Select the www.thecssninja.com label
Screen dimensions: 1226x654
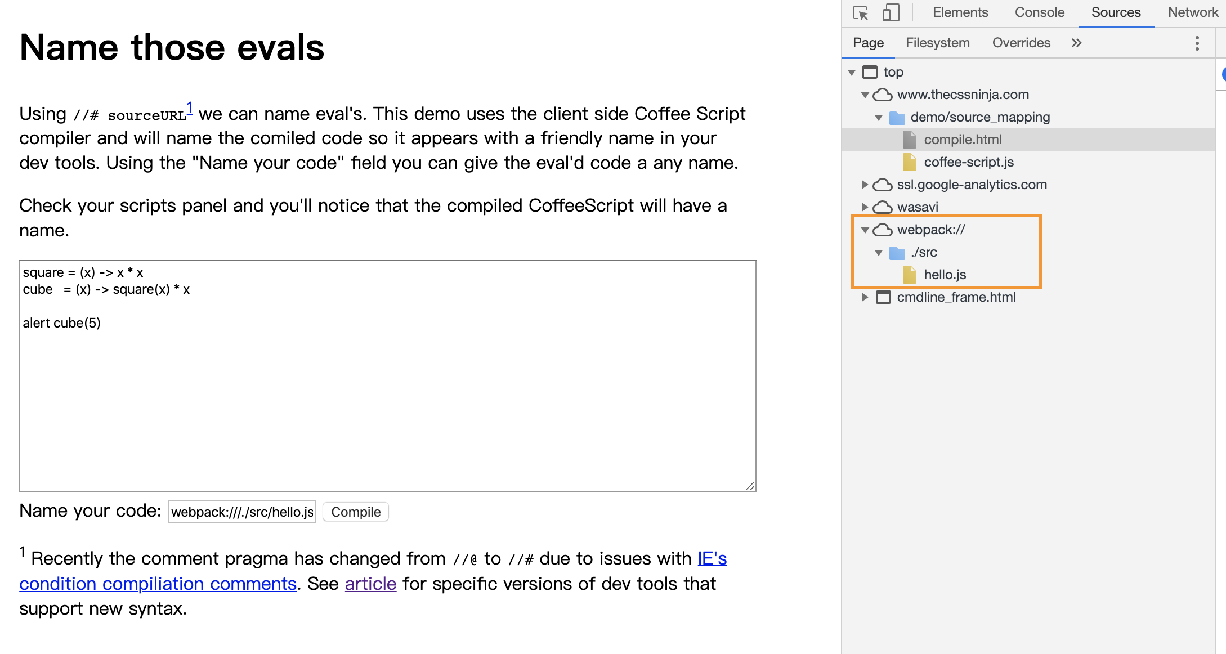[x=963, y=95]
